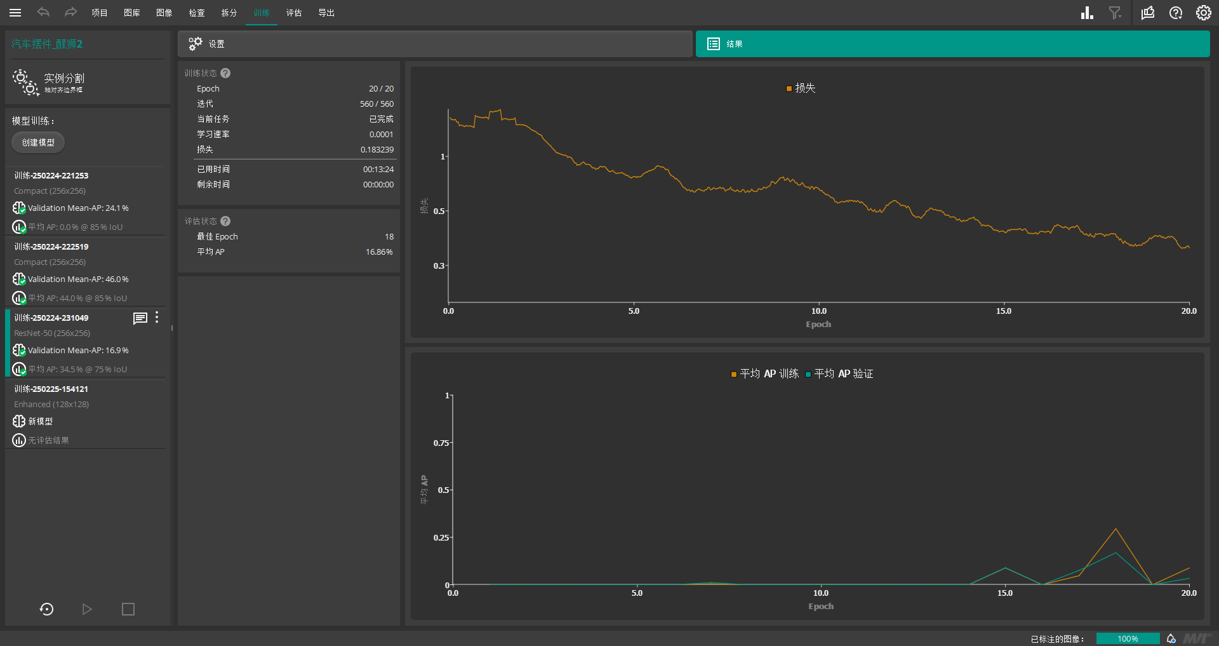Open the settings gear icon
The image size is (1219, 646).
1204,13
